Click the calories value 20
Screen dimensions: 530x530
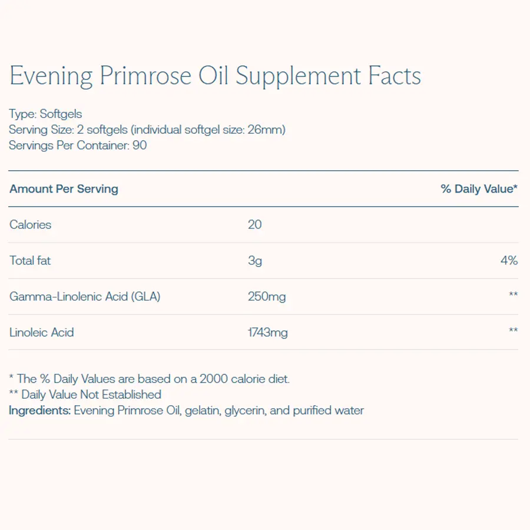pos(255,224)
